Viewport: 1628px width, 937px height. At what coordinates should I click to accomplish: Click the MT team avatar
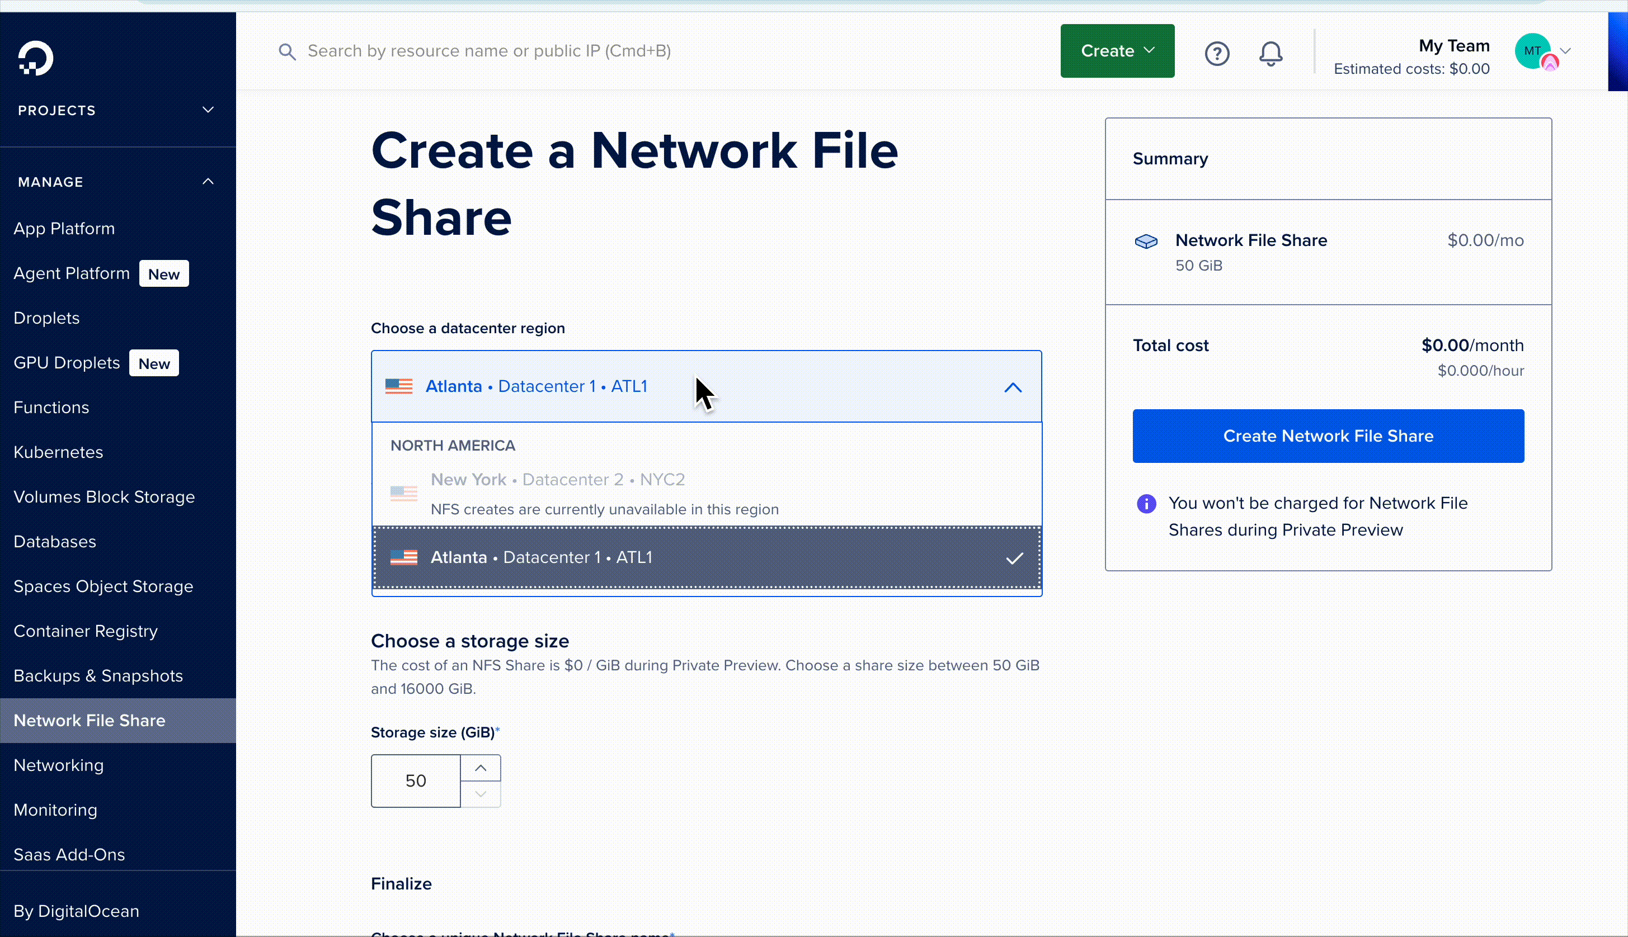[x=1533, y=51]
